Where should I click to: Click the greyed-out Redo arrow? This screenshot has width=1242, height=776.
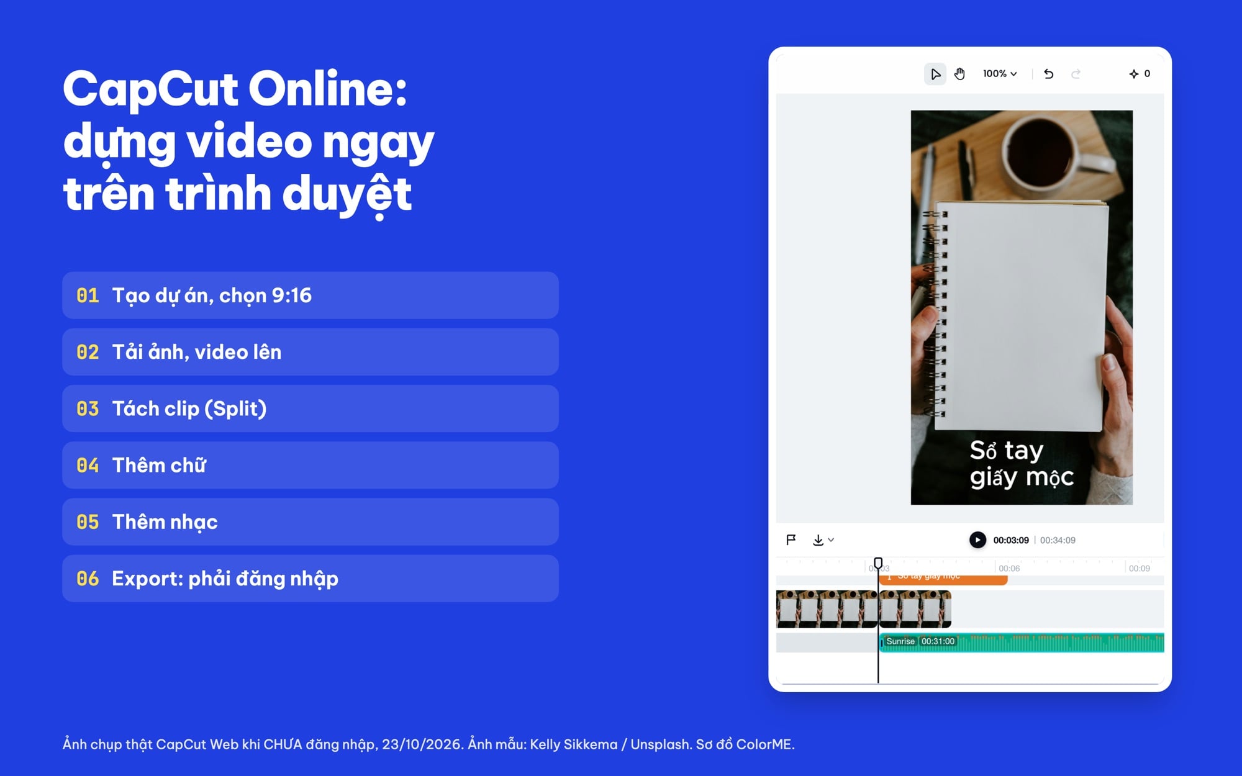pyautogui.click(x=1076, y=74)
